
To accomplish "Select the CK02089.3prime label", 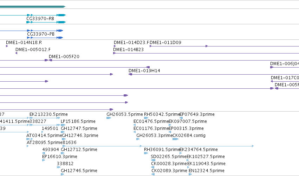I will 169,171.
